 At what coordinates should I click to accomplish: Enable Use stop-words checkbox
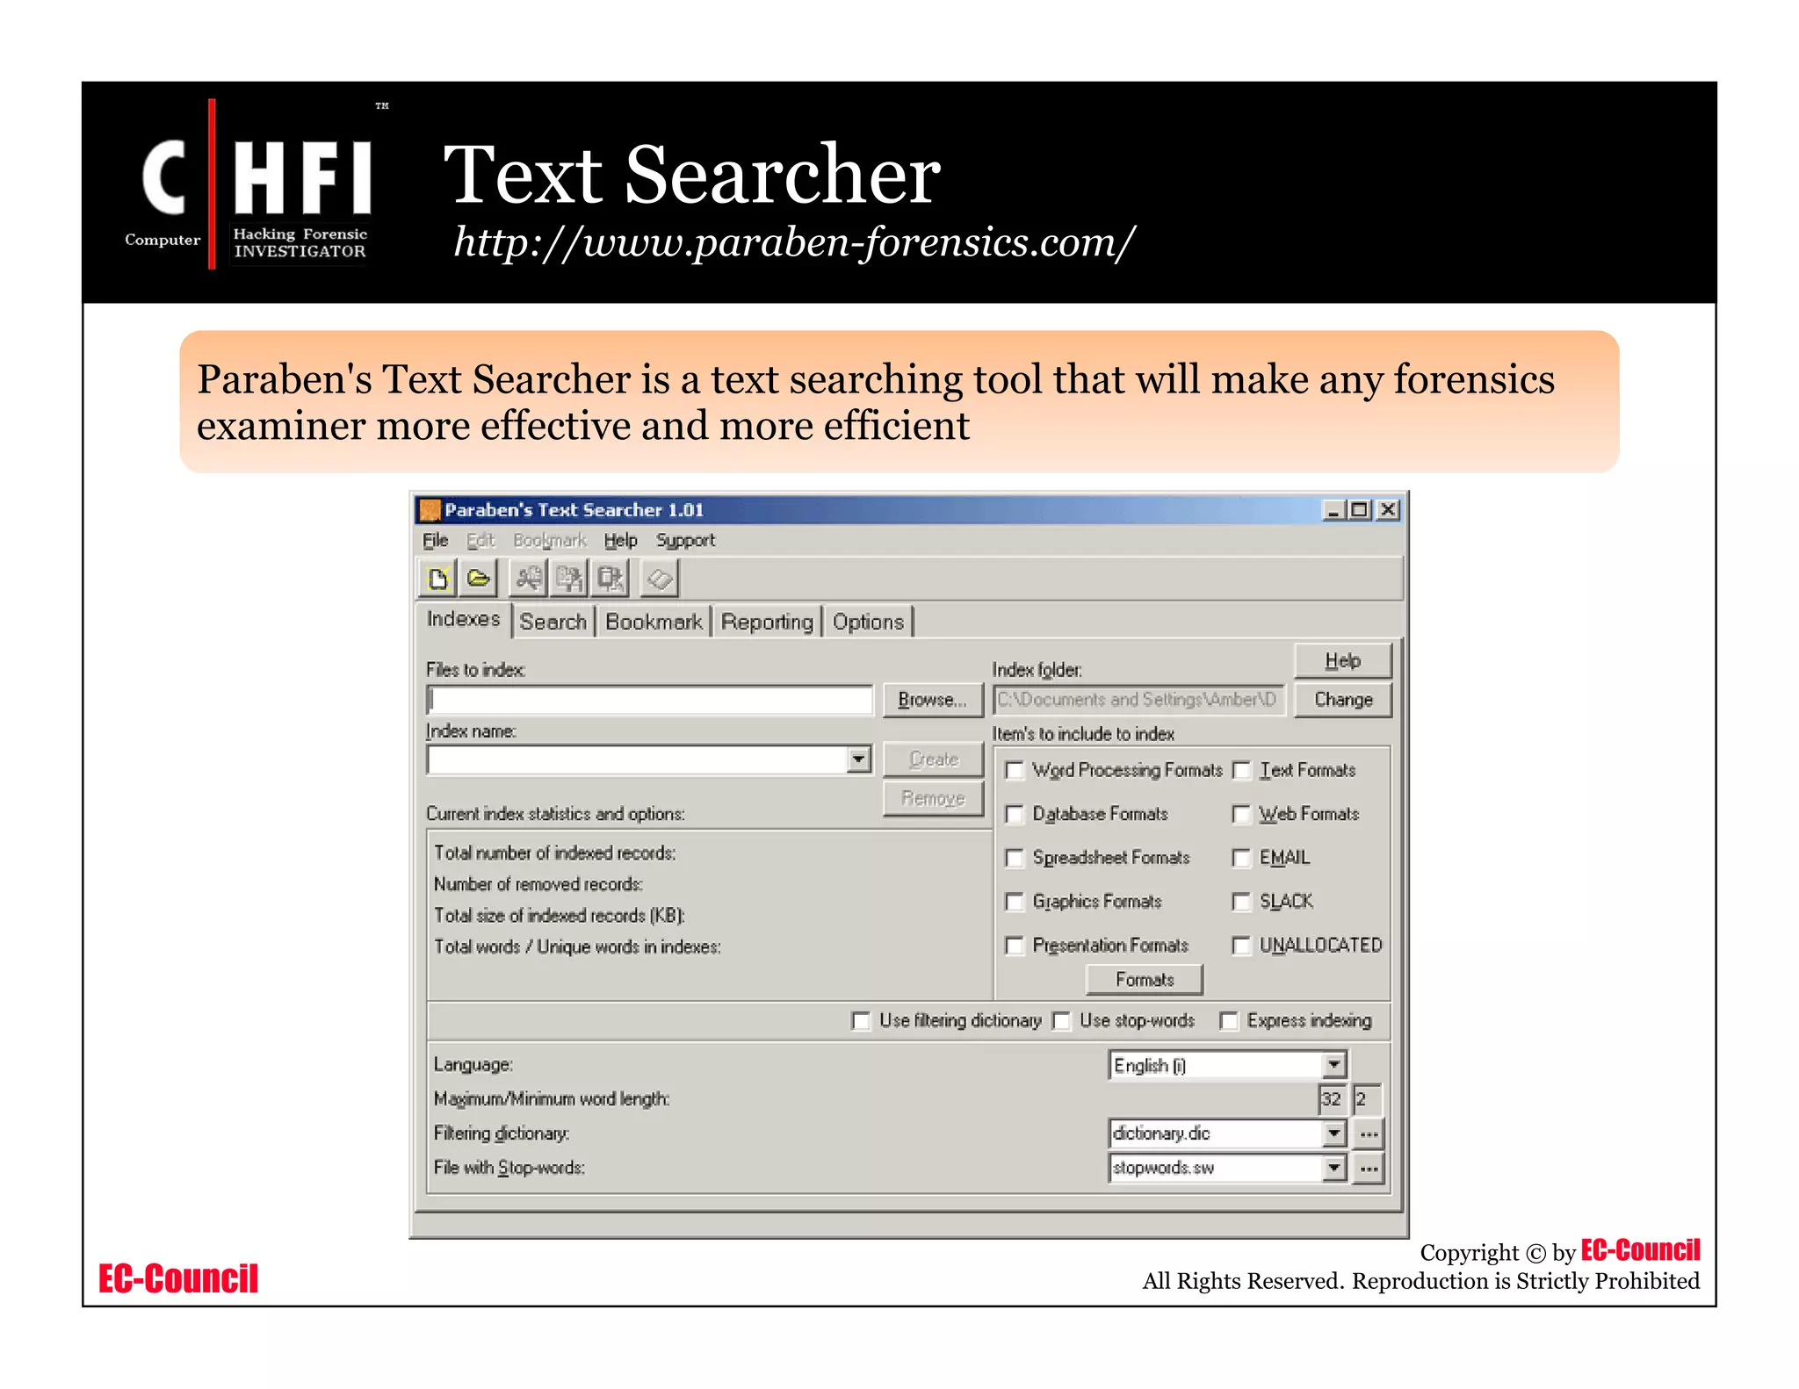[1062, 1021]
